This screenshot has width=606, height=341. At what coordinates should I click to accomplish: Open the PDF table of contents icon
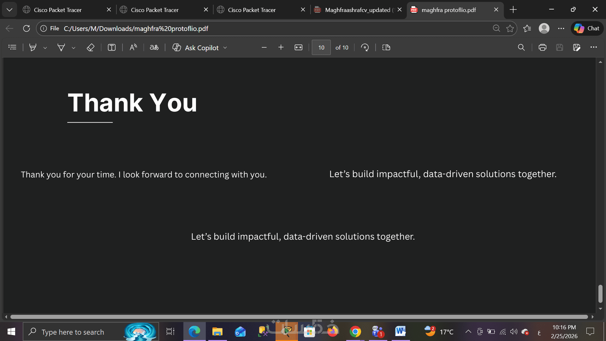[12, 47]
